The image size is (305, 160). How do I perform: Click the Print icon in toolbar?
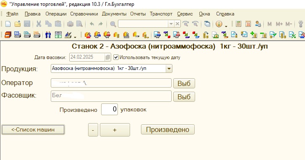70,24
